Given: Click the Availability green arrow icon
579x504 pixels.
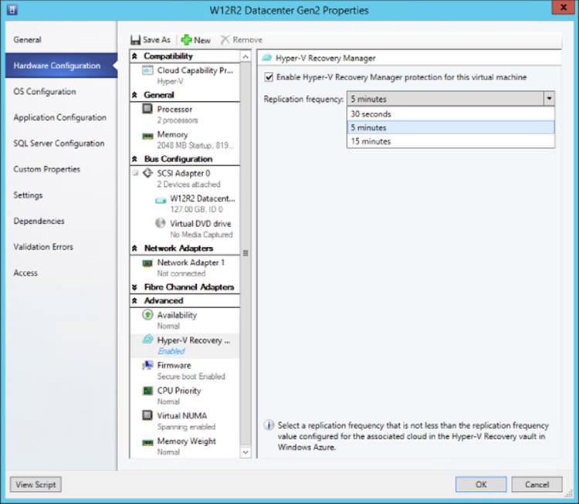Looking at the screenshot, I should (147, 315).
